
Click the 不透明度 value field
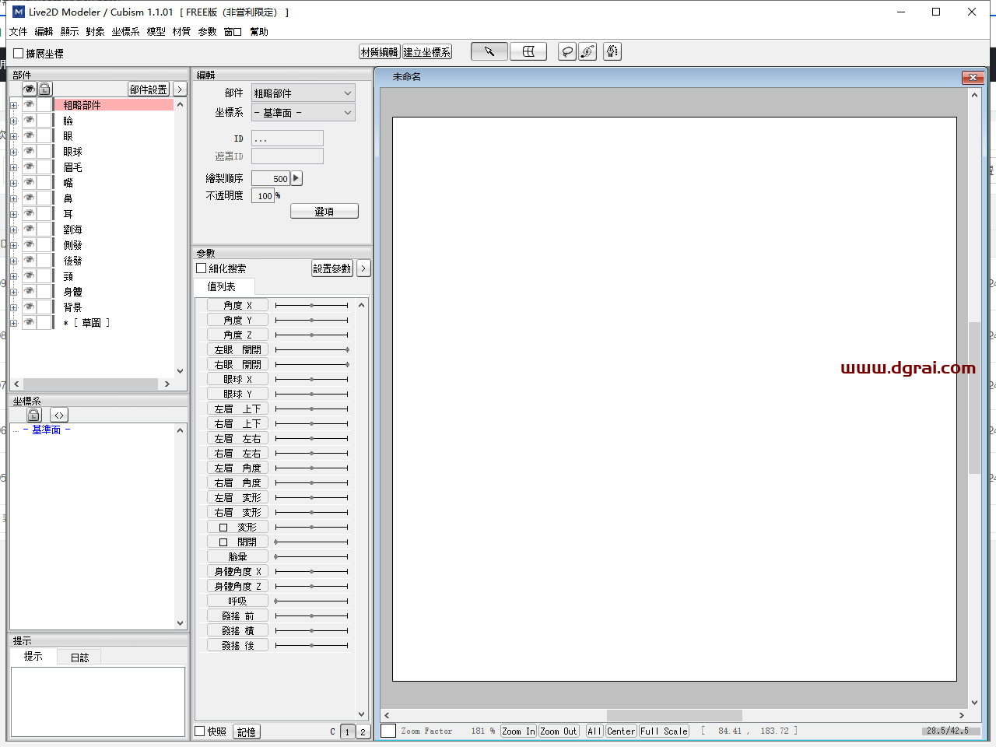point(263,196)
